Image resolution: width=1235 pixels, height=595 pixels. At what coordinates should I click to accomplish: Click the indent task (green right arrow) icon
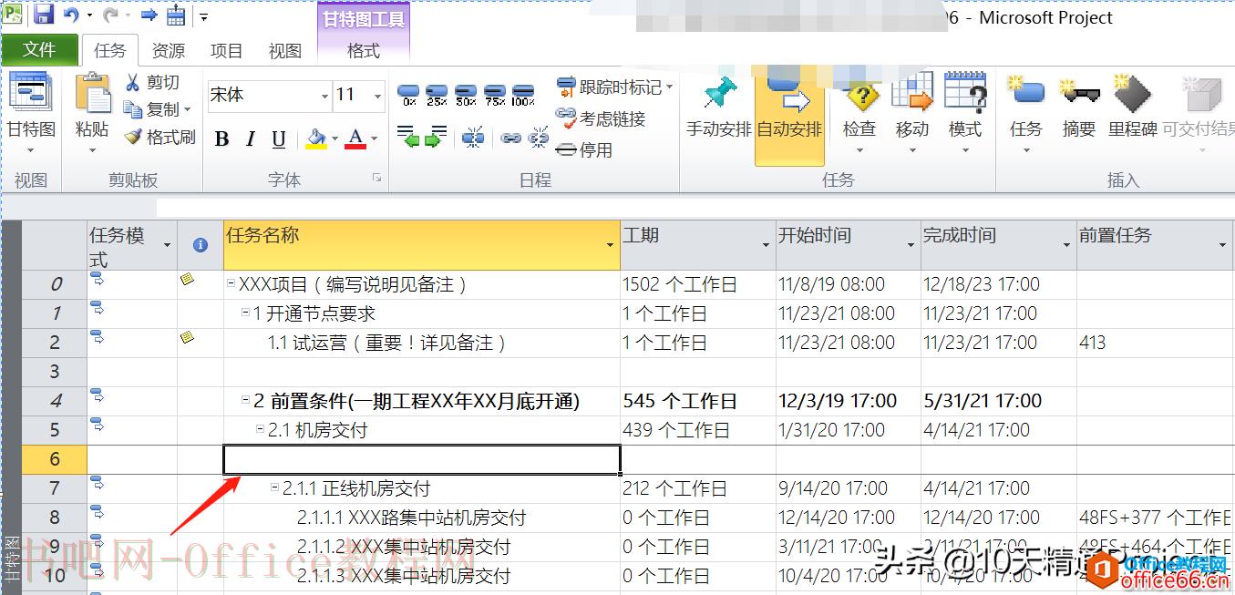(x=437, y=137)
